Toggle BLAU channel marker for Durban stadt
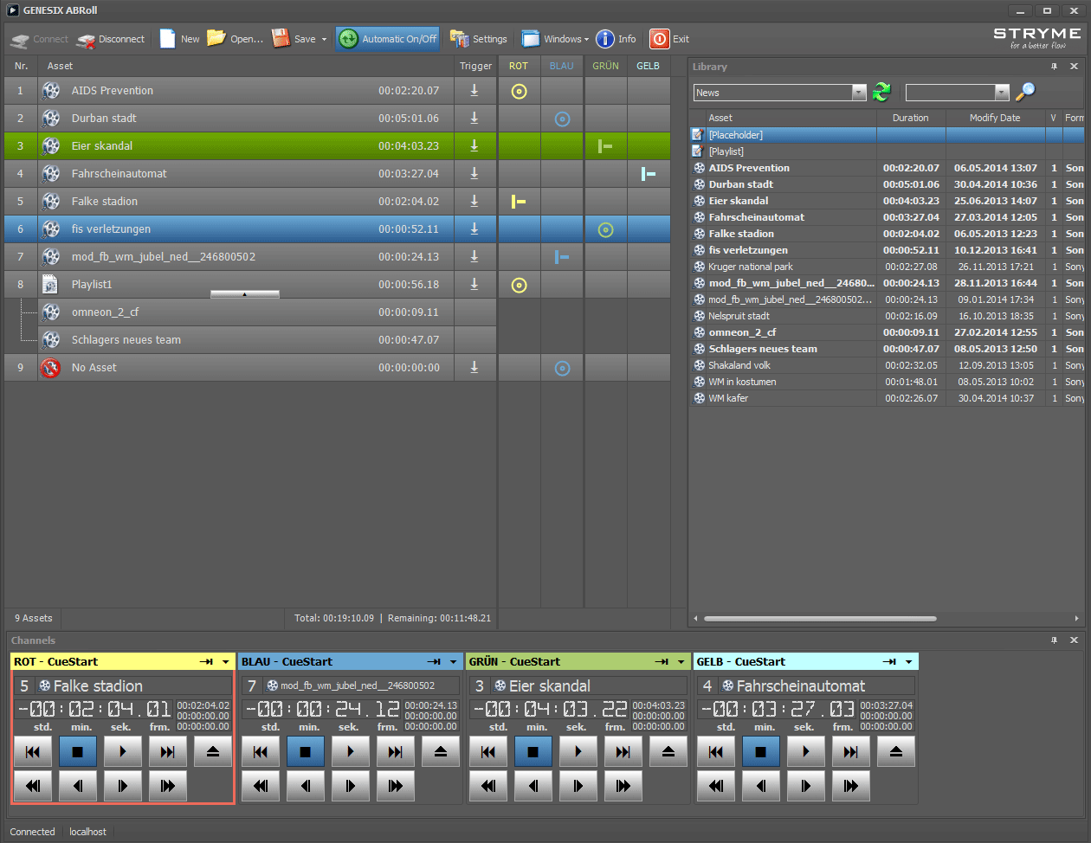This screenshot has height=843, width=1091. [x=562, y=119]
